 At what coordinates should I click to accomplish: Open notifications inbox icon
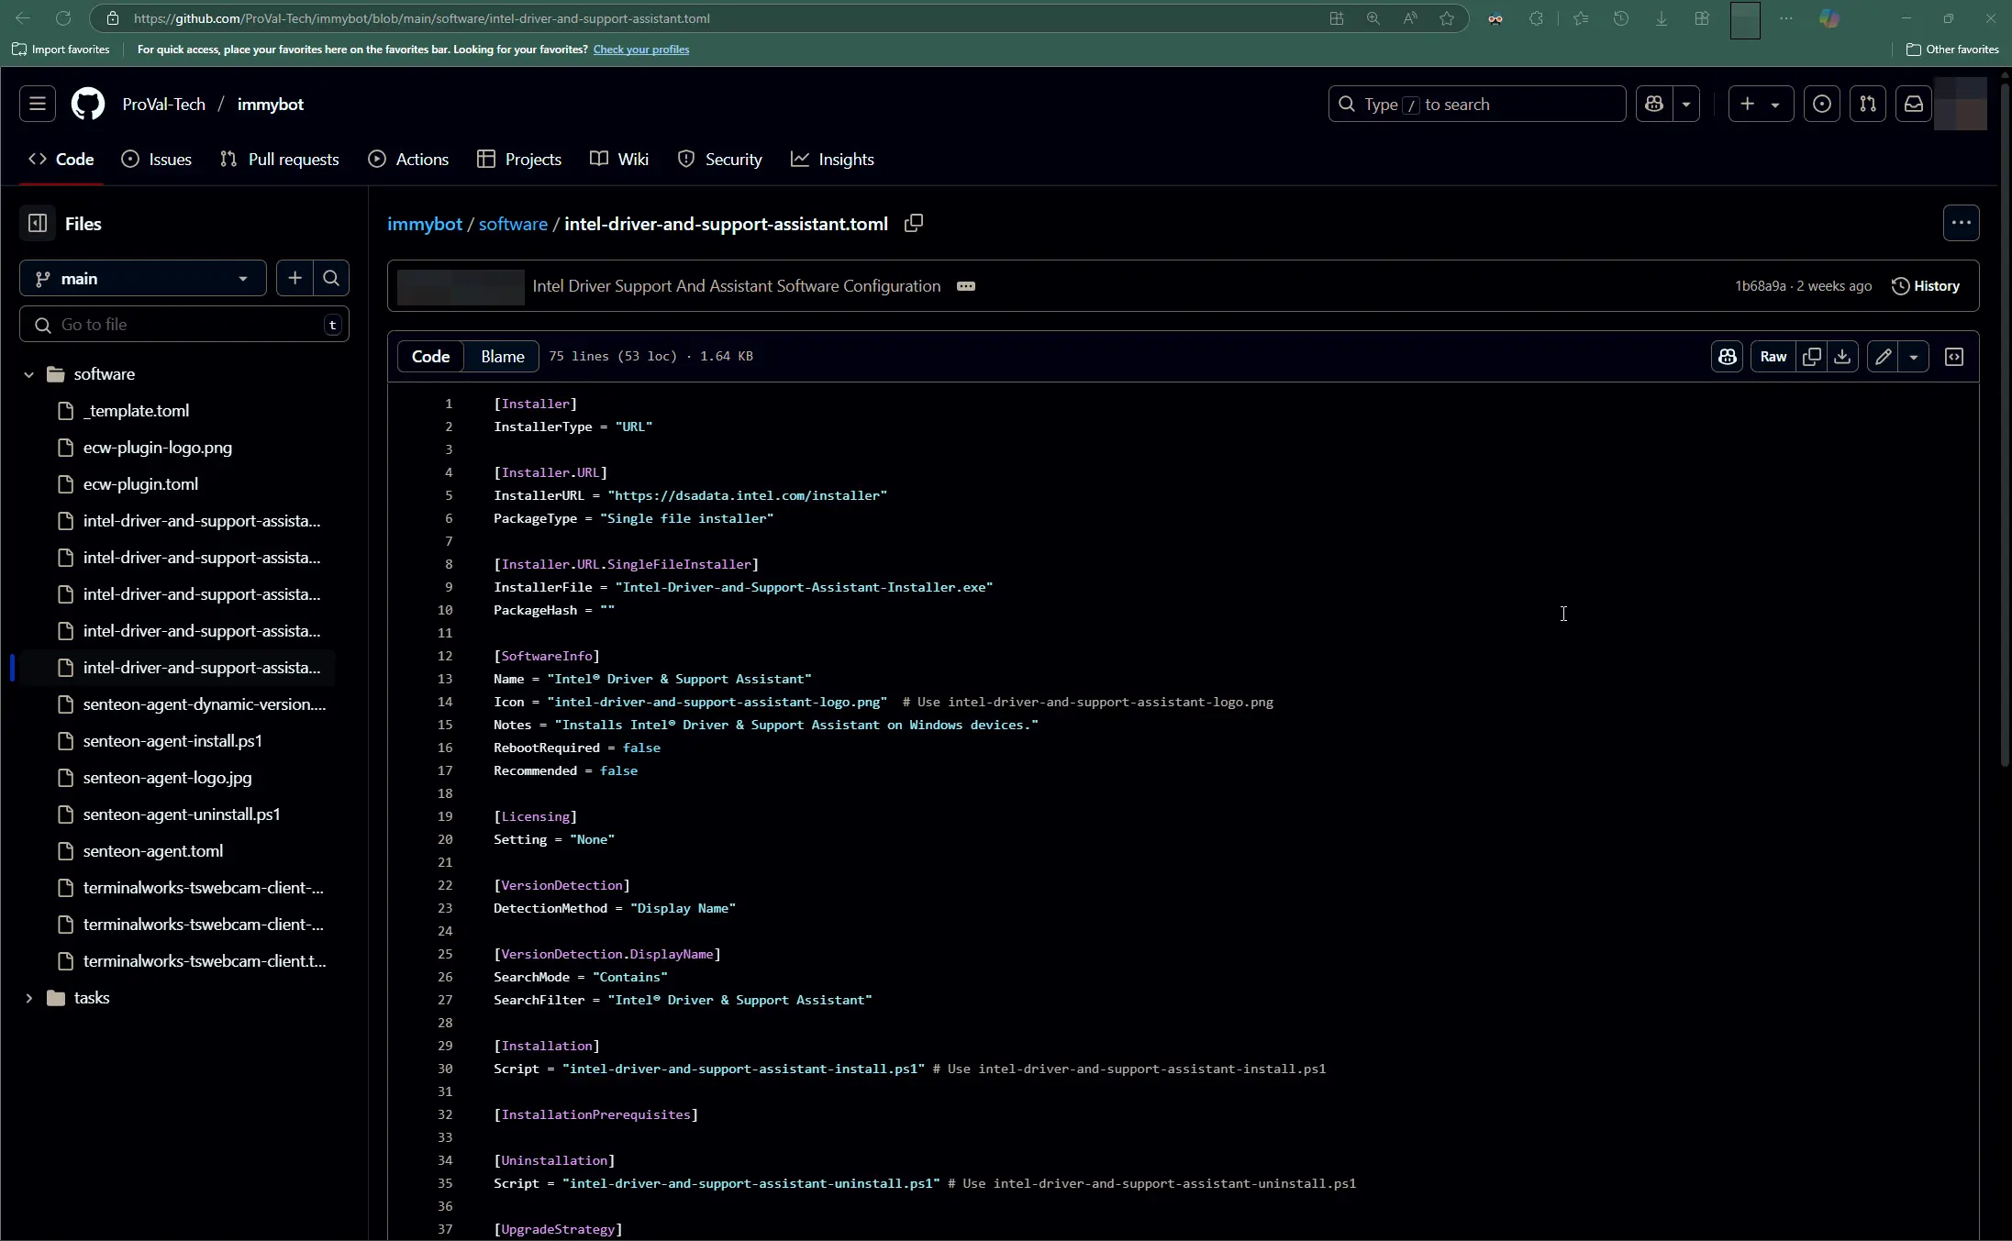pyautogui.click(x=1914, y=105)
